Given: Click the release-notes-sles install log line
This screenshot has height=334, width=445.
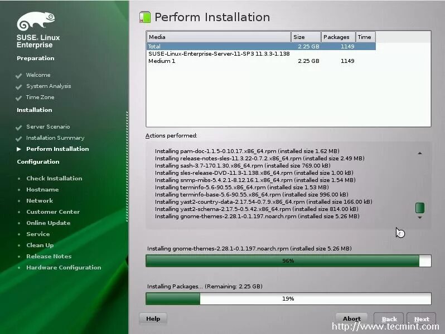Looking at the screenshot, I should point(260,158).
